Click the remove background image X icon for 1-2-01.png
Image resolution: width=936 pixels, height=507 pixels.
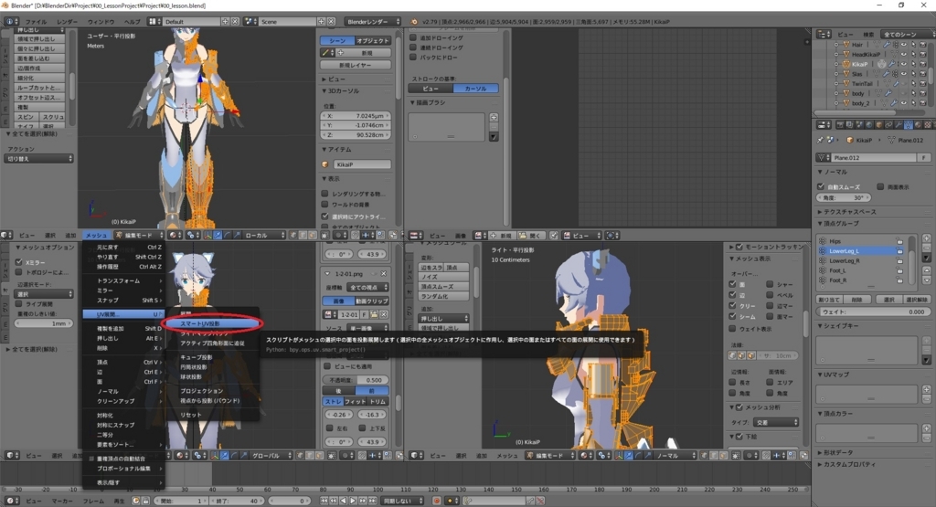point(383,274)
